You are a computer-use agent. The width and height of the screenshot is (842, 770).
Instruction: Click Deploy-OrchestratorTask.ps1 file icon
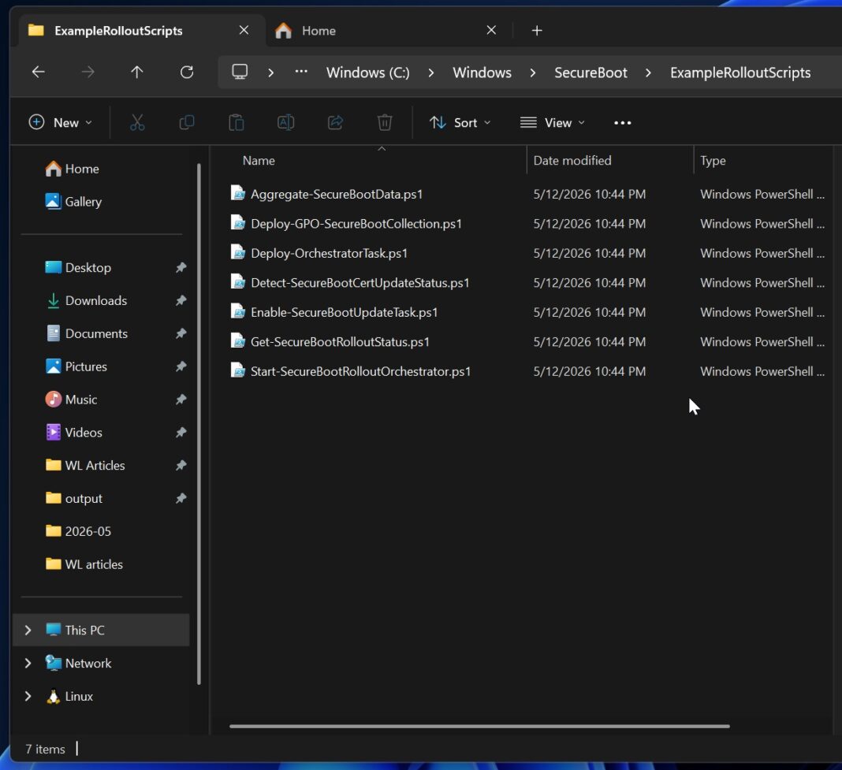pos(238,252)
